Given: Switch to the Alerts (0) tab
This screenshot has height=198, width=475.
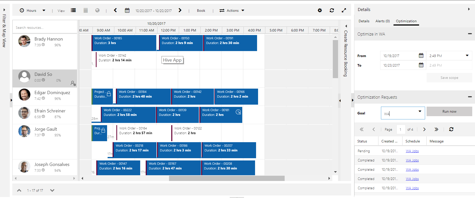Looking at the screenshot, I should pyautogui.click(x=382, y=21).
